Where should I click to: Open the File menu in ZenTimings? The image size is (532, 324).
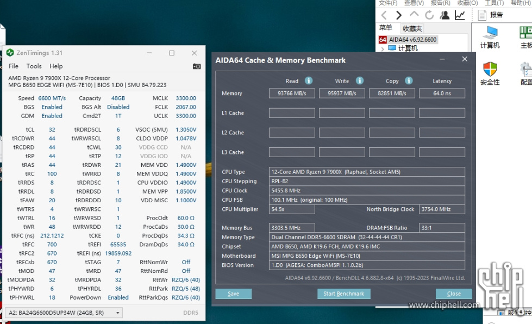(x=14, y=66)
